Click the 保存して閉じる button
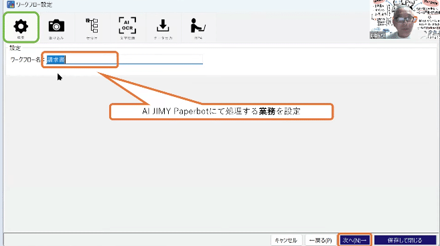This screenshot has height=246, width=440. (405, 240)
